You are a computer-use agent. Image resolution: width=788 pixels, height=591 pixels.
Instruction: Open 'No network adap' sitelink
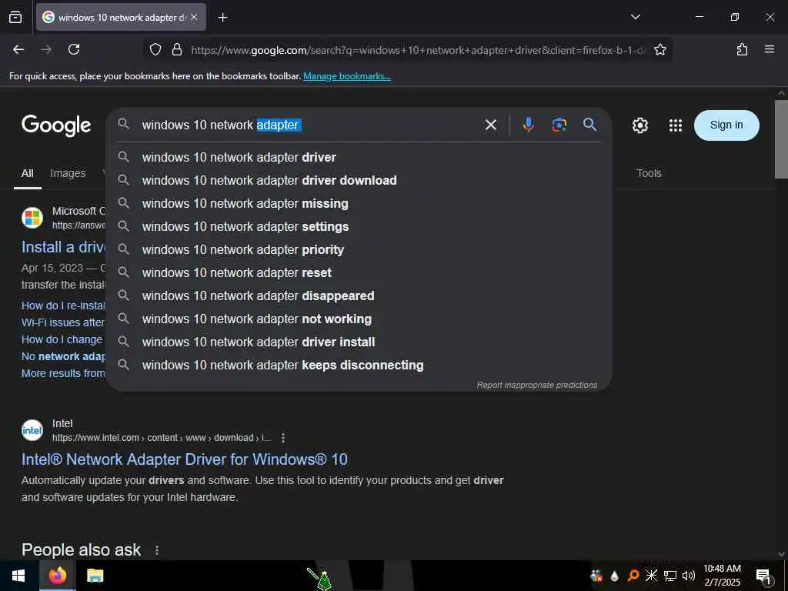pyautogui.click(x=63, y=357)
